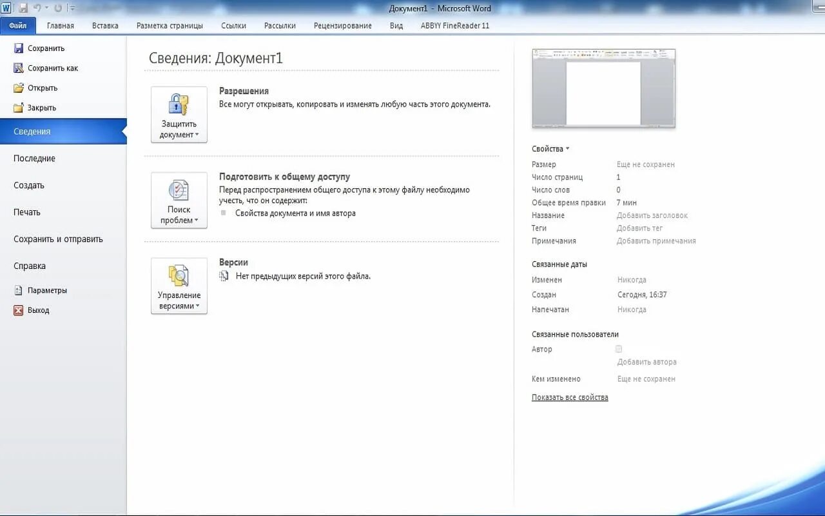The image size is (825, 516).
Task: Click the lock and key icon for Защитить документ
Action: click(179, 104)
